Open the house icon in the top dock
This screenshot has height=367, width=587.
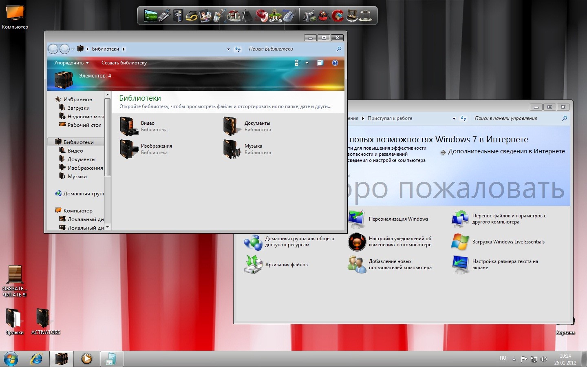pyautogui.click(x=234, y=16)
